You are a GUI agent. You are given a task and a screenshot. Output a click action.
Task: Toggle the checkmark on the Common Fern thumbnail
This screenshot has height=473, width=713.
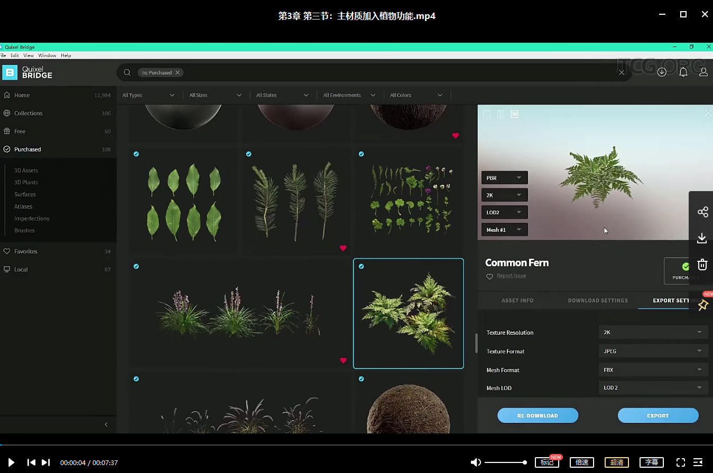tap(362, 267)
